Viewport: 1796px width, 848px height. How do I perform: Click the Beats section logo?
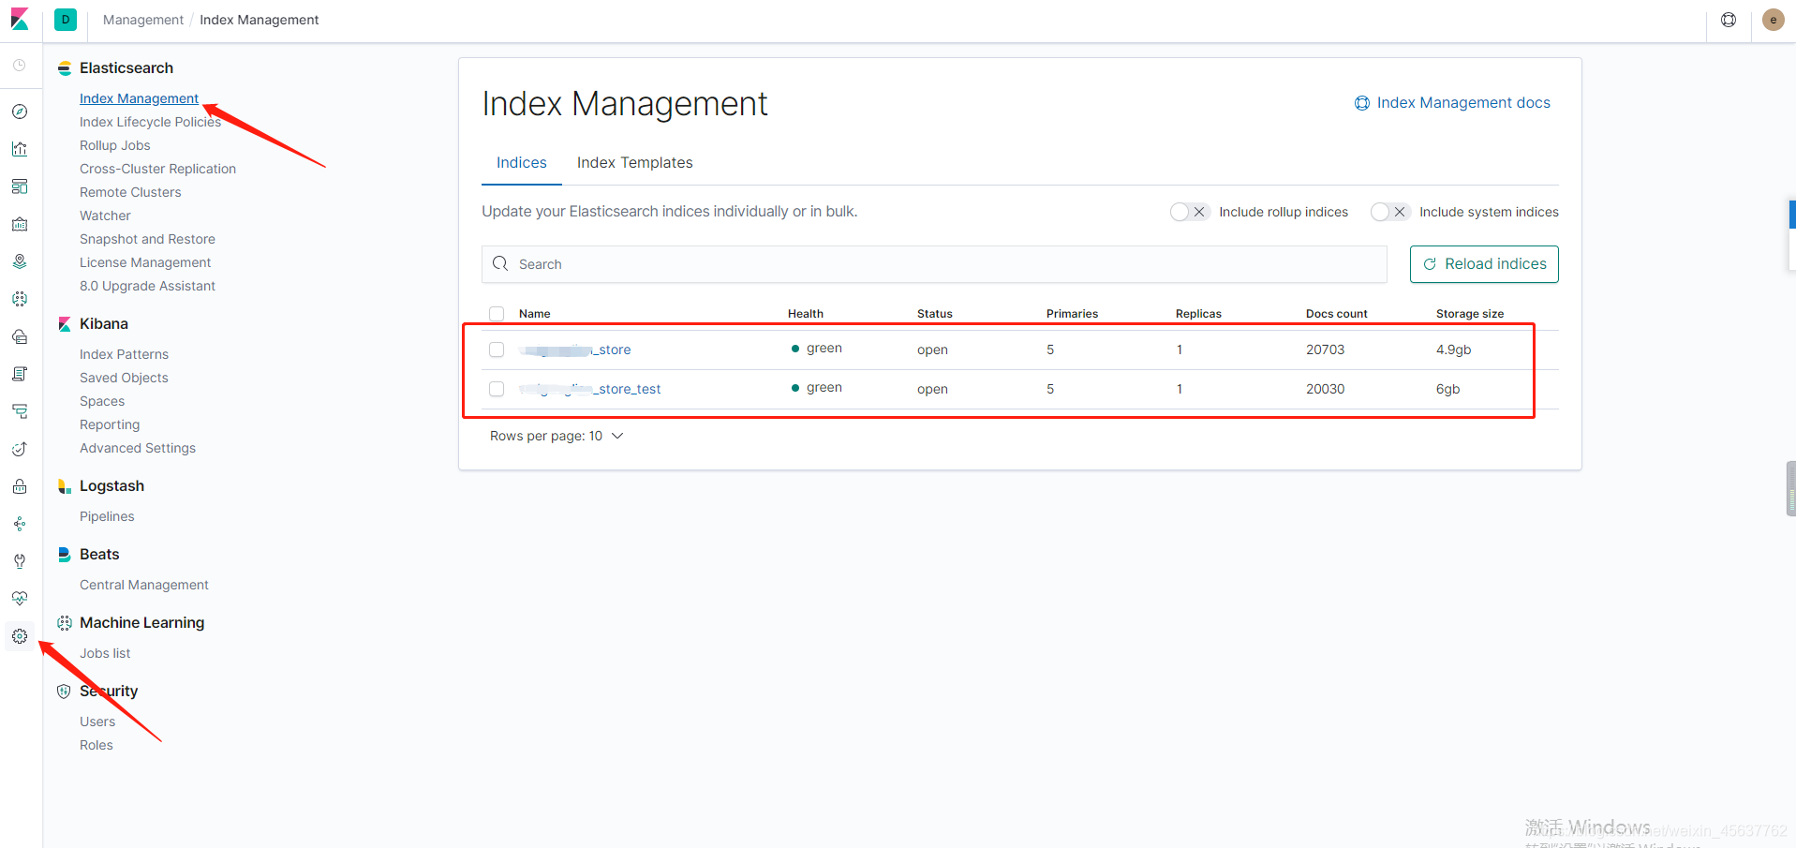tap(65, 555)
